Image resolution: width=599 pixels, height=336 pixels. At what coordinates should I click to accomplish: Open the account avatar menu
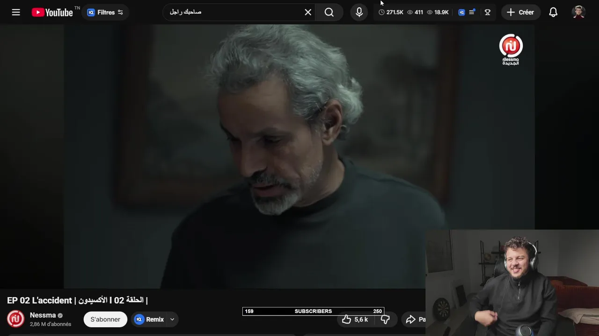pyautogui.click(x=579, y=12)
